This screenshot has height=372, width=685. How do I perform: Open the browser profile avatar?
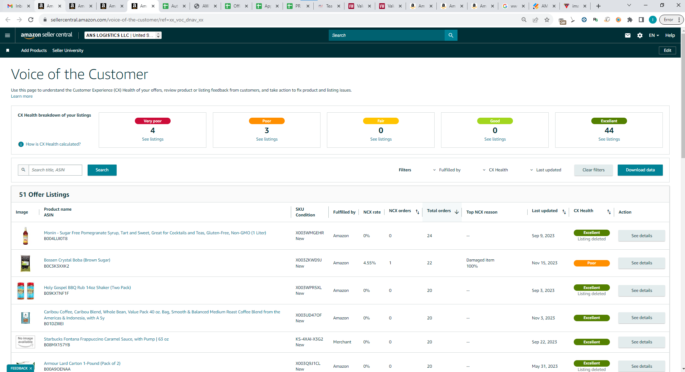pos(653,20)
